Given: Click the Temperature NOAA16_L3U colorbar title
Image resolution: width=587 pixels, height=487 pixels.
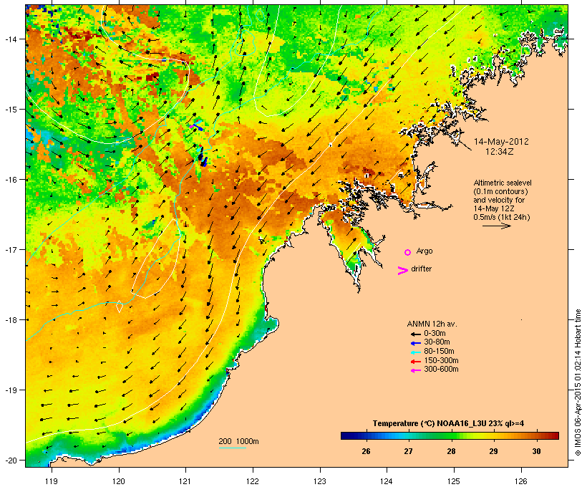Looking at the screenshot, I should pos(448,423).
